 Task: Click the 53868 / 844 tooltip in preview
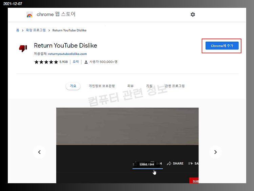147,164
